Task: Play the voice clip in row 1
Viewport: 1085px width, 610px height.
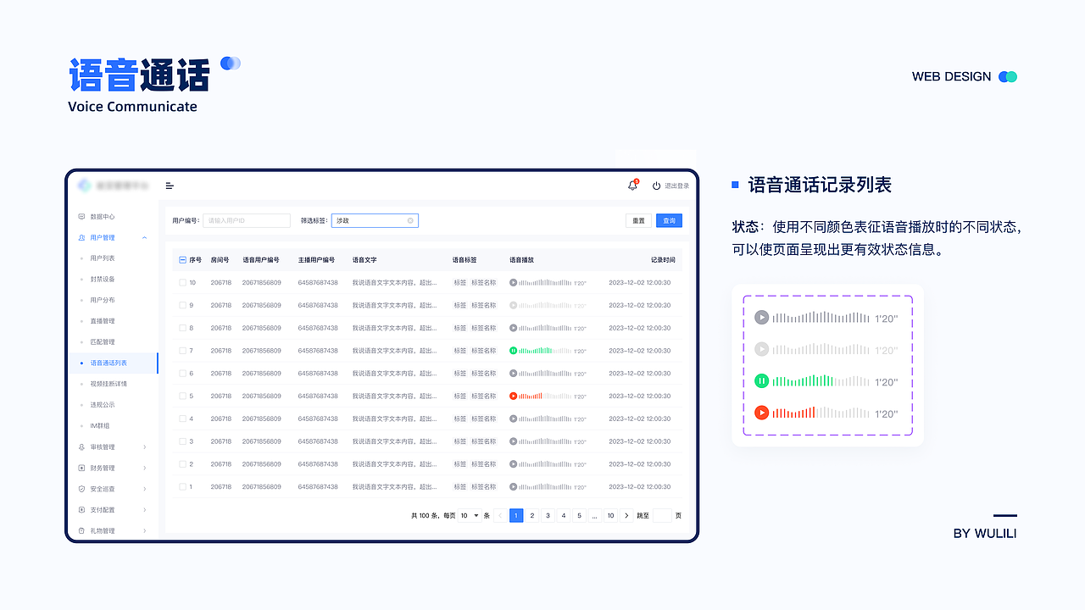Action: click(513, 486)
